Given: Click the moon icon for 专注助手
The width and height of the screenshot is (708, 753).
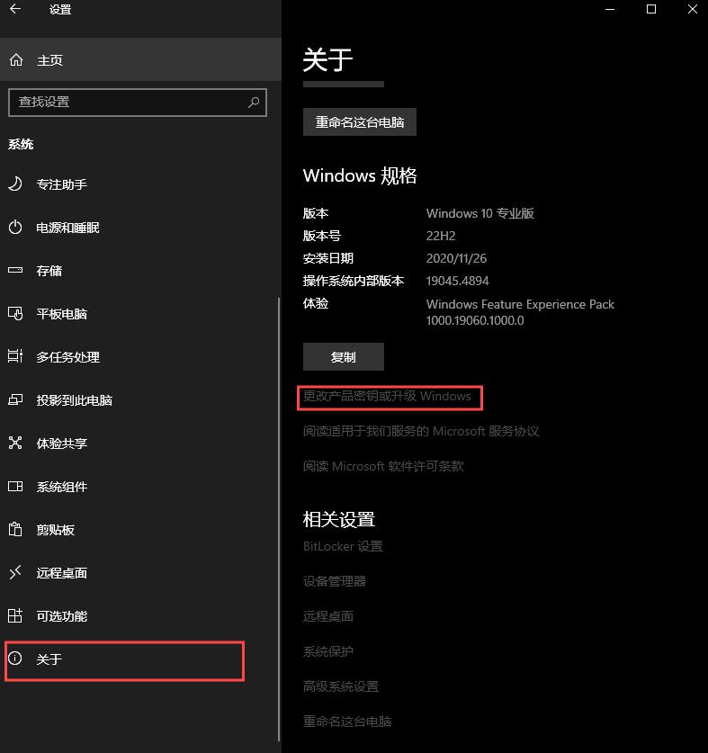Looking at the screenshot, I should coord(15,184).
